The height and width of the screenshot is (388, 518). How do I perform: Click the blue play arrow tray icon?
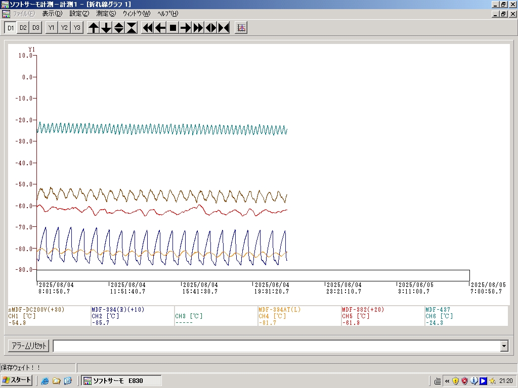click(x=483, y=381)
